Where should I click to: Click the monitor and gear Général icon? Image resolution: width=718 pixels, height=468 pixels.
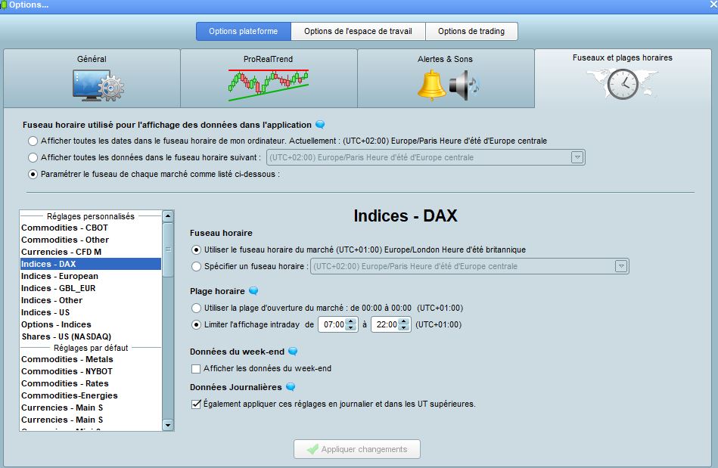pos(98,85)
